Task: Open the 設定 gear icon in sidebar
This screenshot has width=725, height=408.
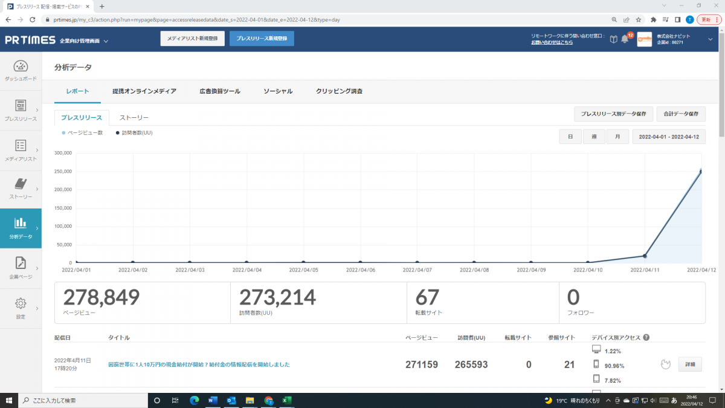Action: pyautogui.click(x=21, y=303)
